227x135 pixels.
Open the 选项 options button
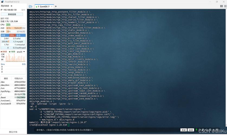click(x=191, y=130)
